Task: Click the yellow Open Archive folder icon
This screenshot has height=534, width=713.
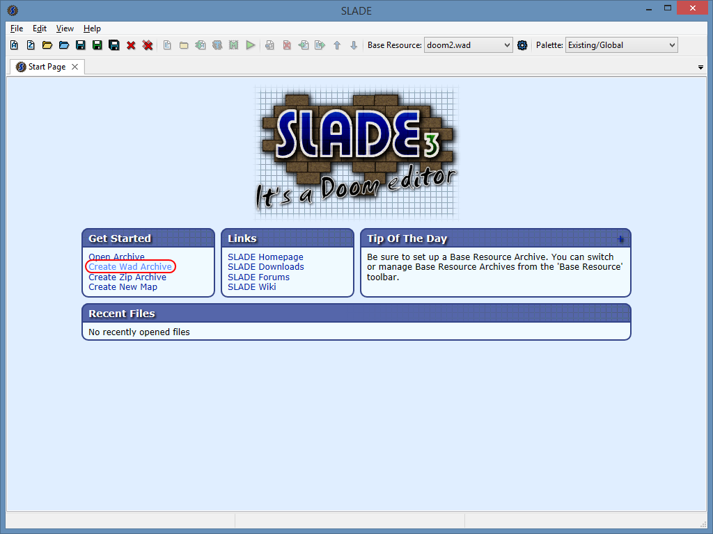Action: pyautogui.click(x=47, y=45)
